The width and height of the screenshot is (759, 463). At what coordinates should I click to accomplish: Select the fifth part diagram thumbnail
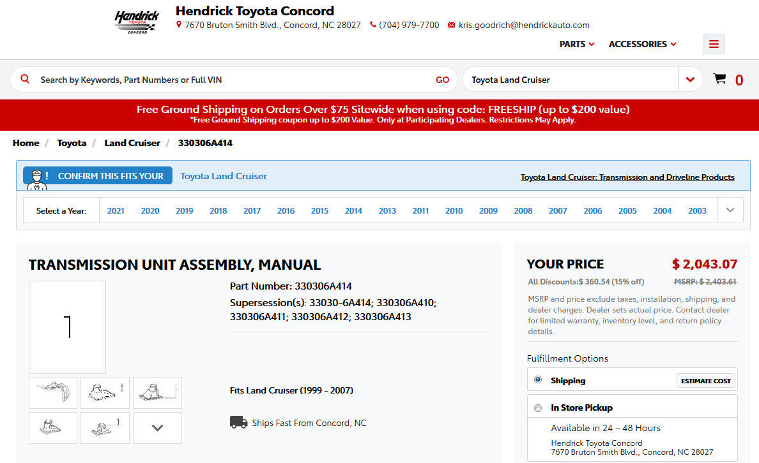(x=105, y=428)
